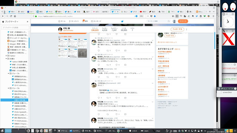The height and width of the screenshot is (133, 237).
Task: Close the active Twitter tab
Action: tap(118, 11)
